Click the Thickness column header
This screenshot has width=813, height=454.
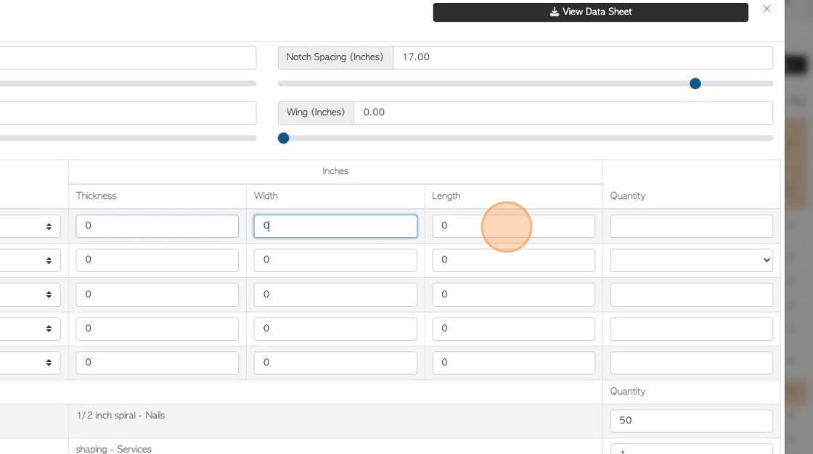coord(96,196)
